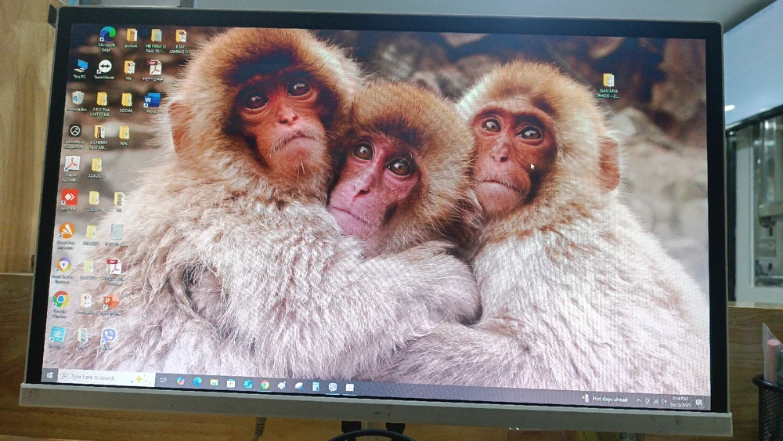Screen dimensions: 783x441
Task: Open This PC icon
Action: [x=81, y=67]
